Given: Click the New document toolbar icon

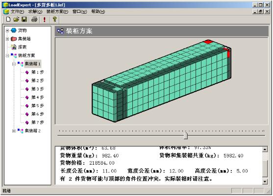Looking at the screenshot, I should pyautogui.click(x=8, y=19).
